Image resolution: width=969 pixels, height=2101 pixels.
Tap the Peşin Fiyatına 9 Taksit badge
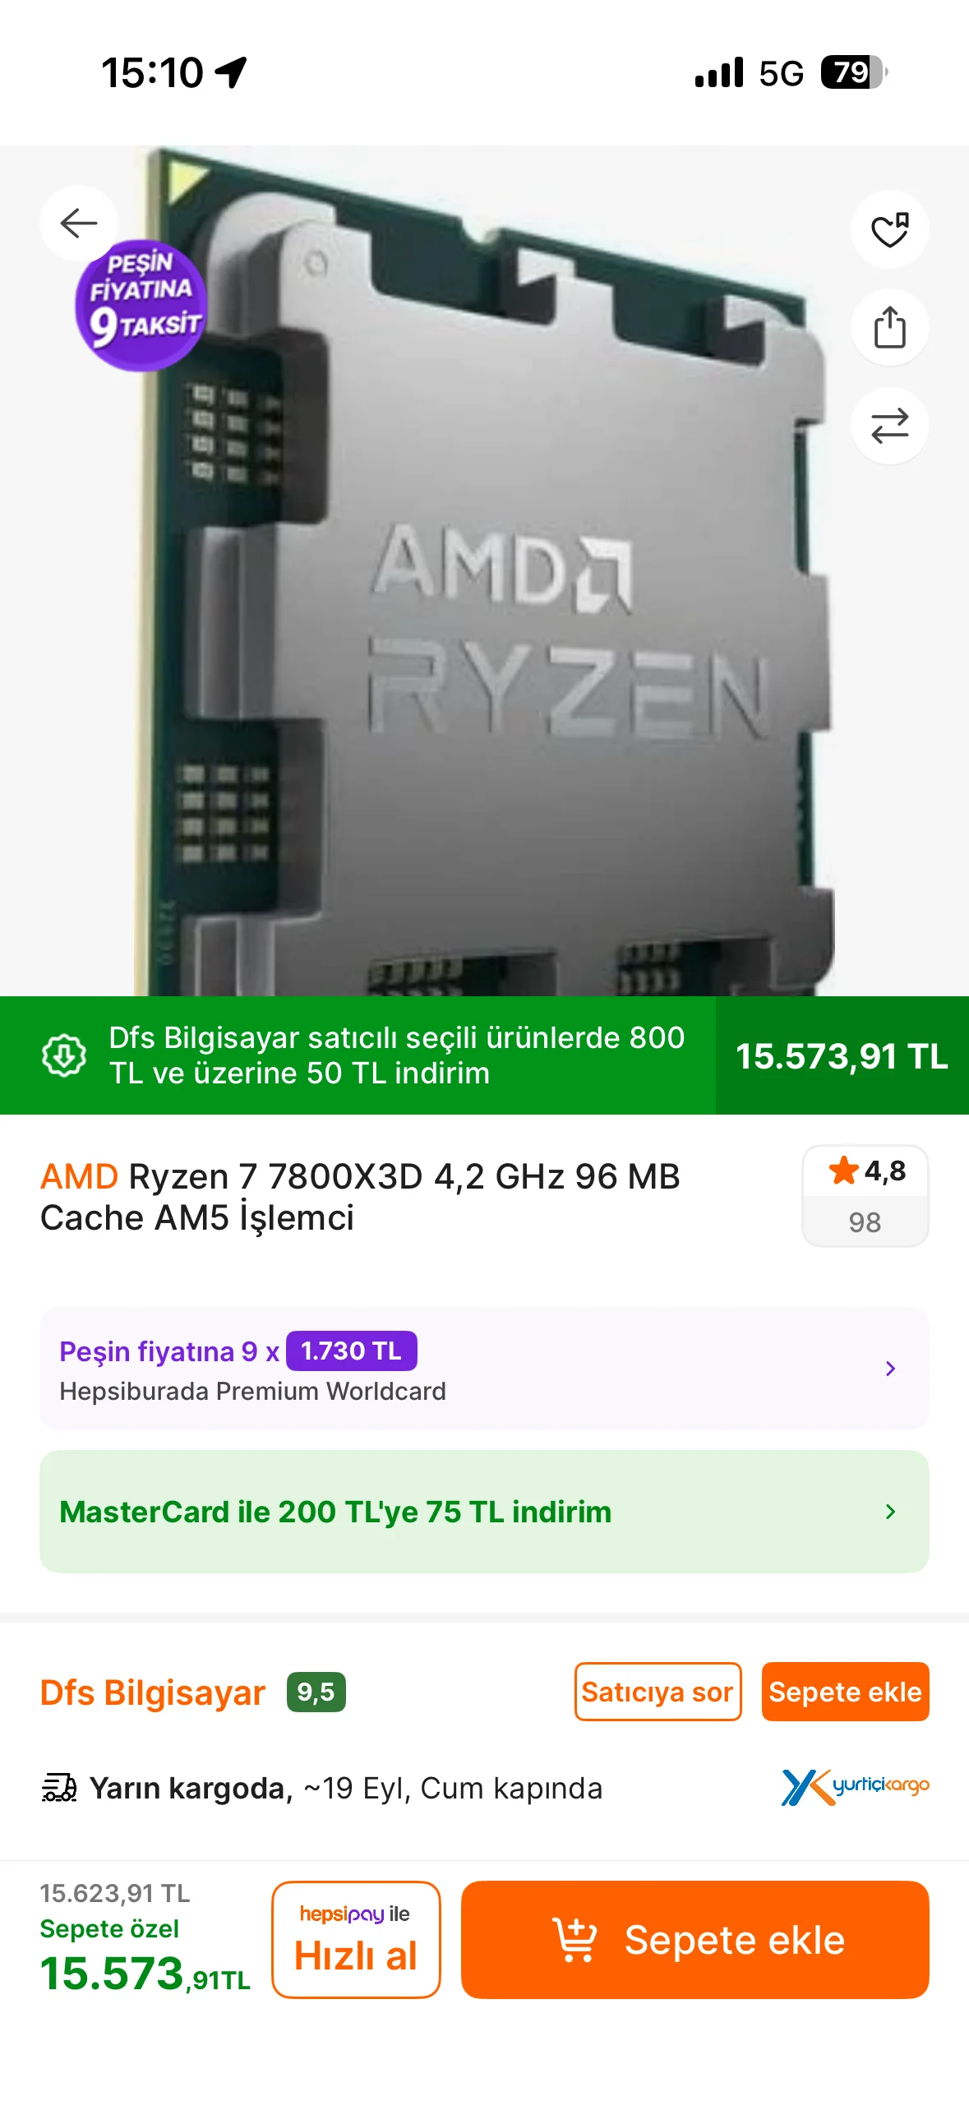pos(141,305)
